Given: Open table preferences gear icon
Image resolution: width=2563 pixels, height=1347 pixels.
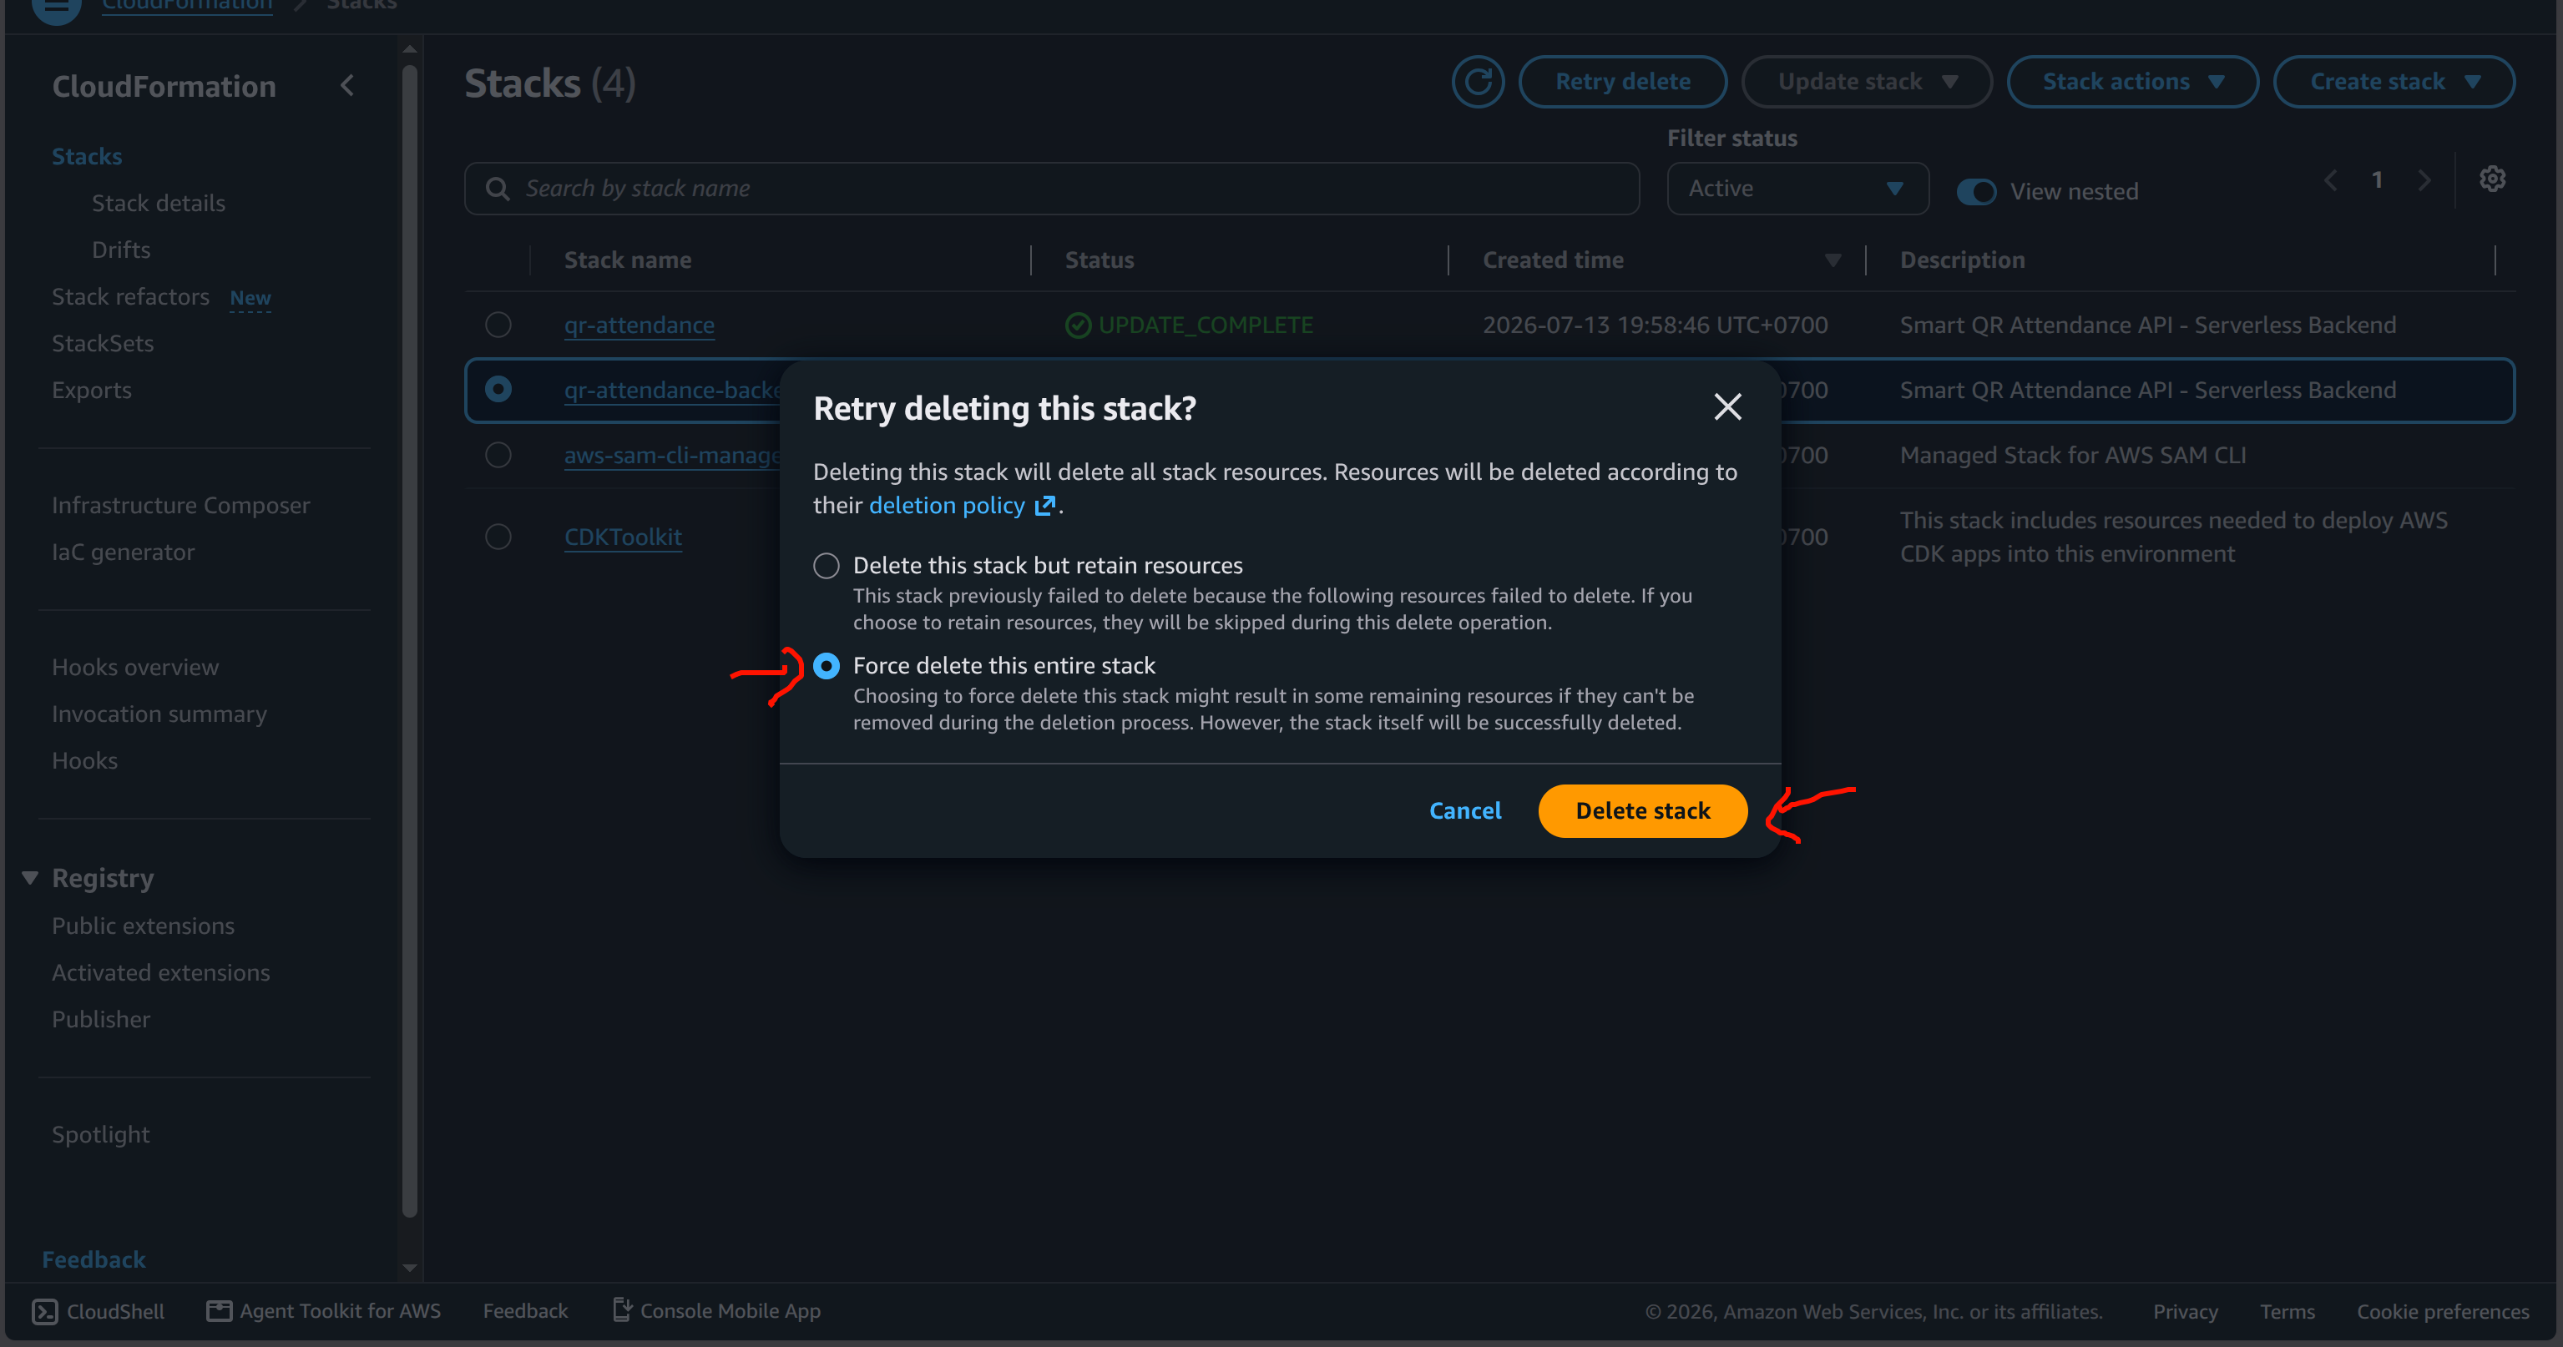Looking at the screenshot, I should [x=2492, y=179].
